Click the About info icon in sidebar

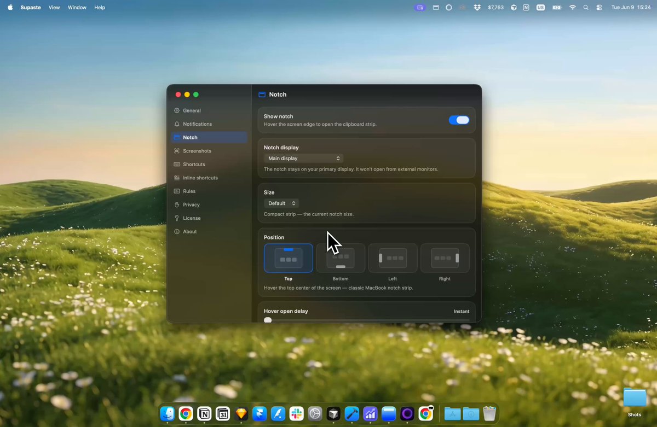click(177, 231)
